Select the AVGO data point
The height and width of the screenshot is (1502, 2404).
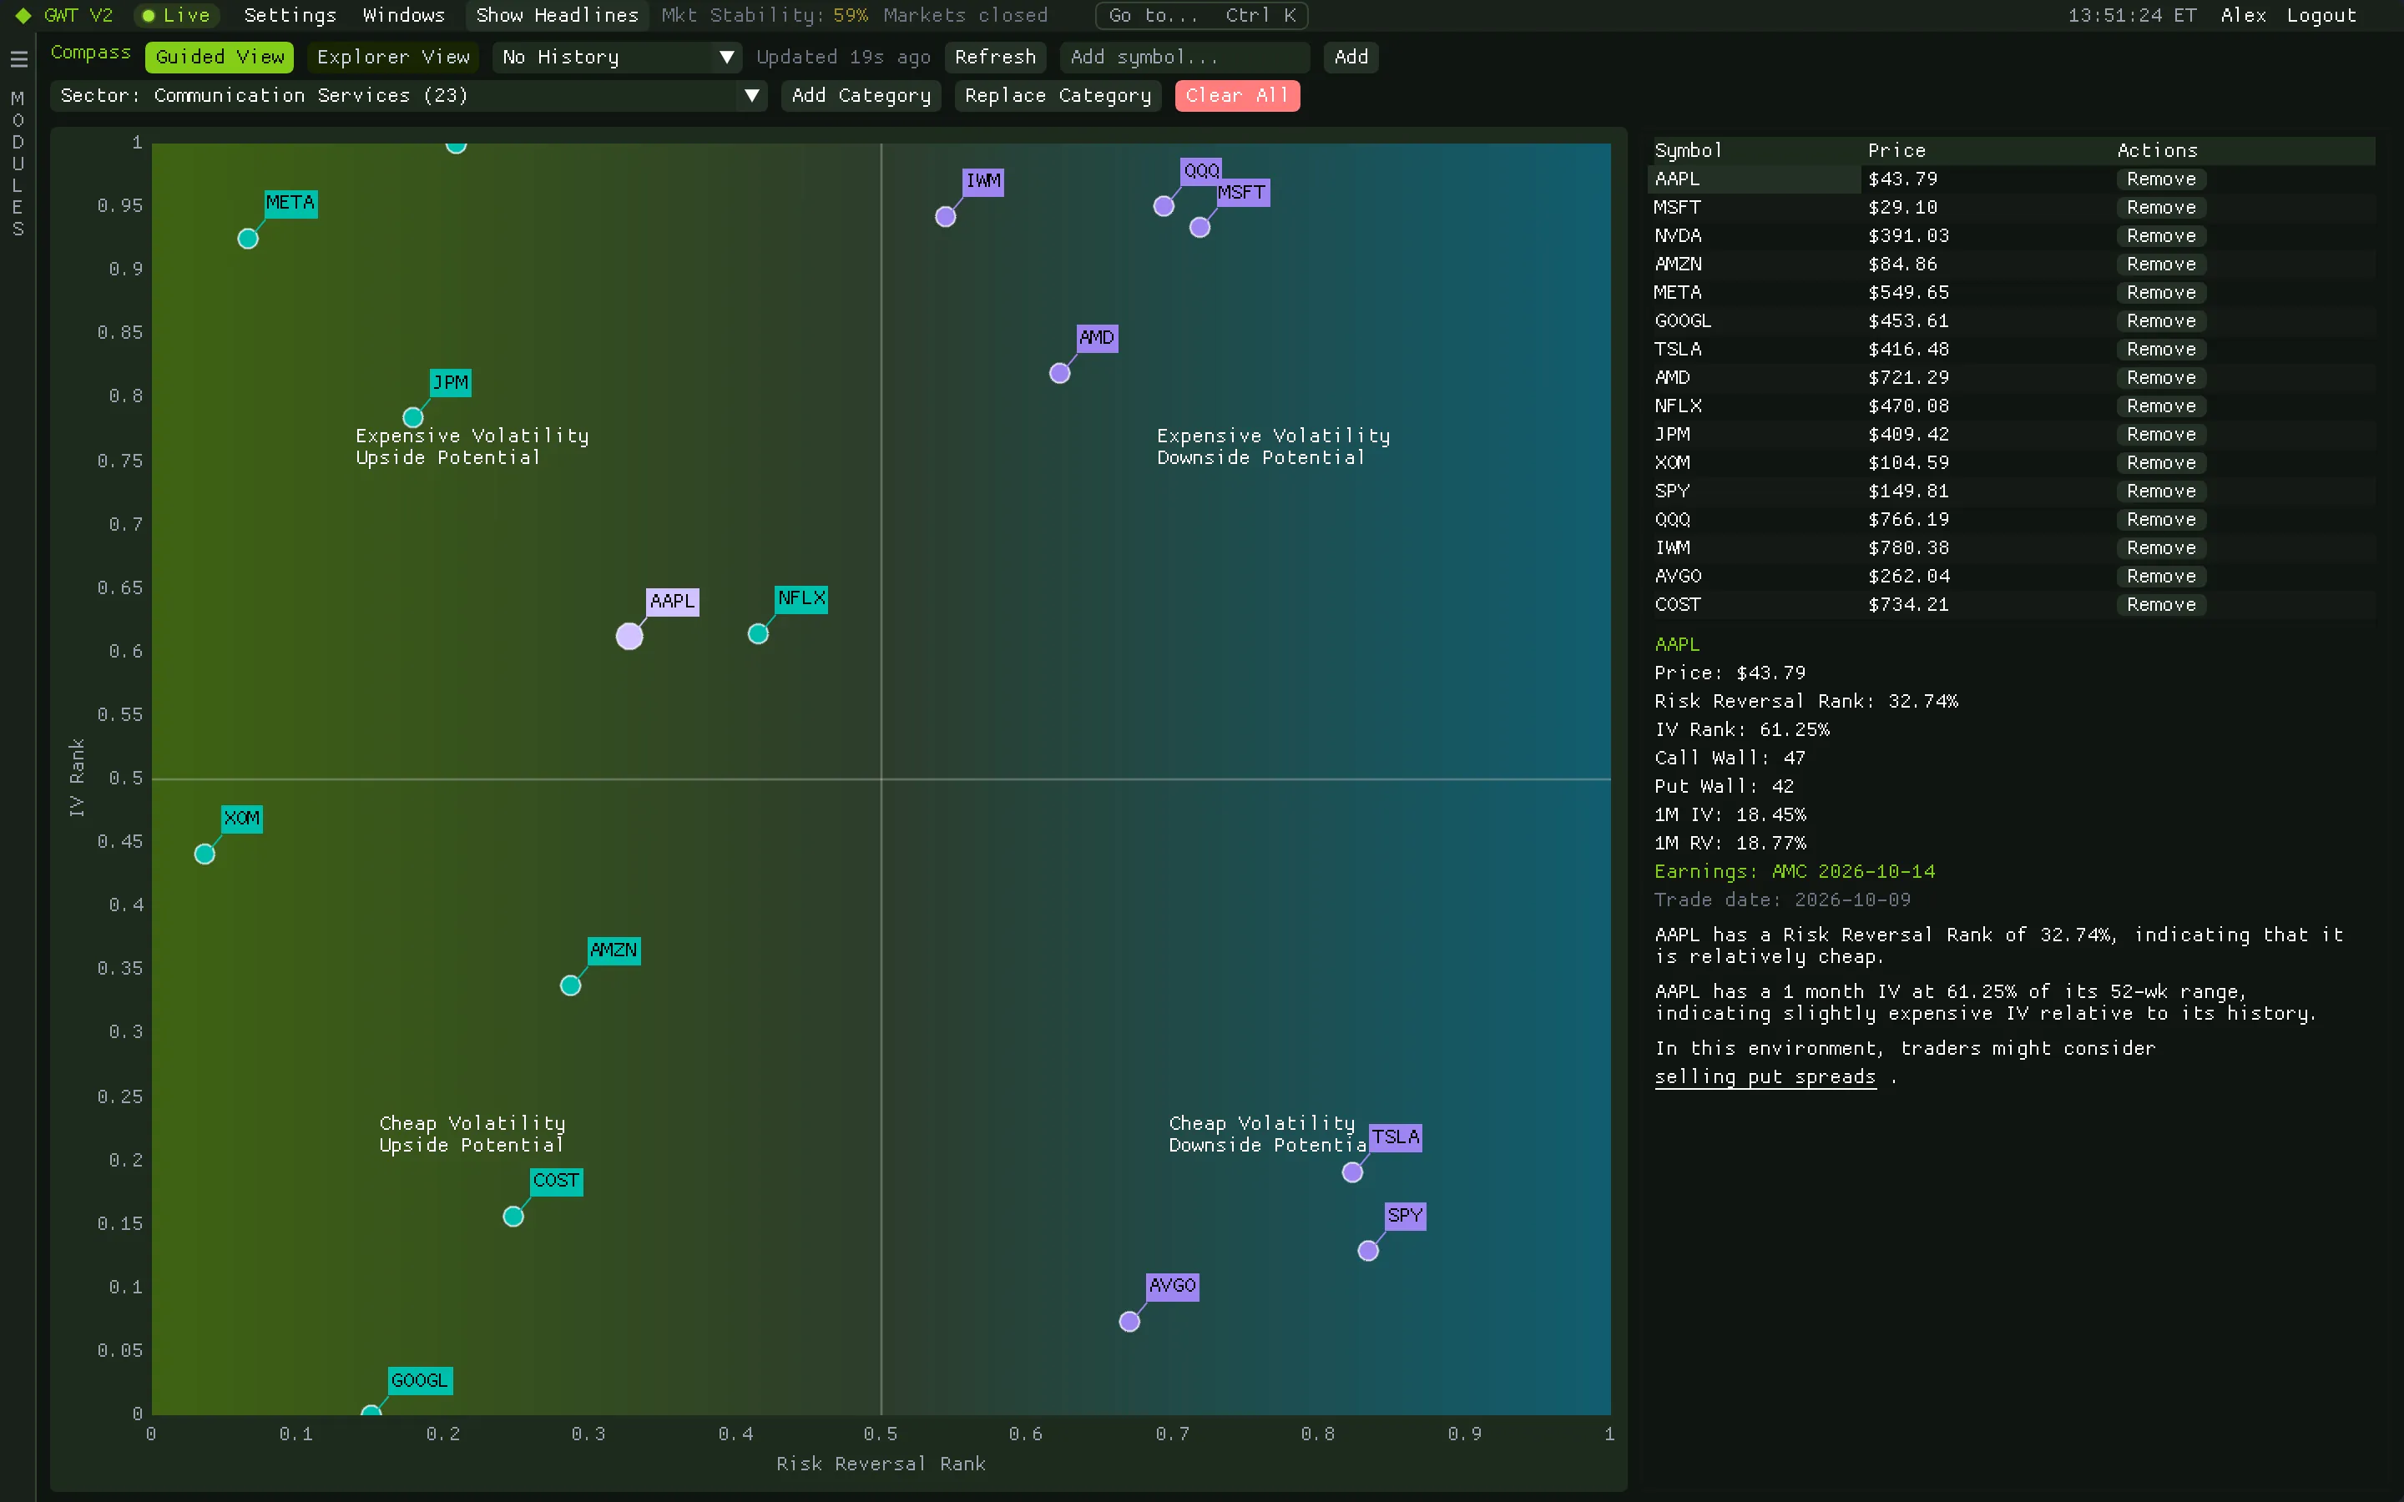pyautogui.click(x=1129, y=1321)
